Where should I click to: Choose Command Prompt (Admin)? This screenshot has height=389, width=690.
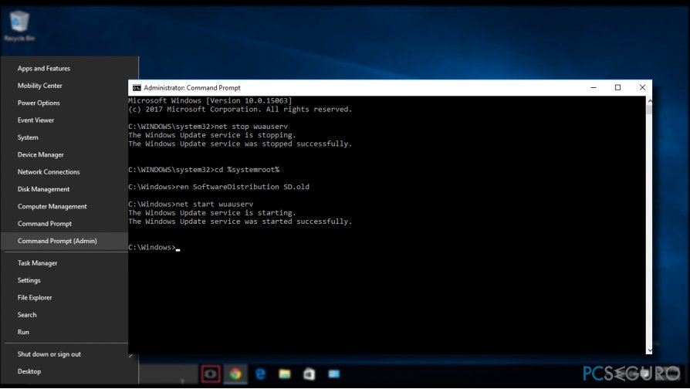[57, 241]
